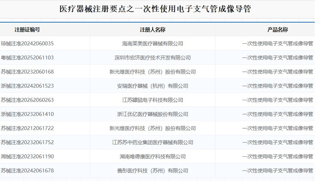Click the 注册证编号 column header
The image size is (315, 190).
(27, 30)
